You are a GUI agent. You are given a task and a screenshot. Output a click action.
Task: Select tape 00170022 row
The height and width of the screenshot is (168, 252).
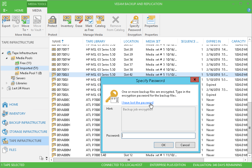click(x=148, y=75)
